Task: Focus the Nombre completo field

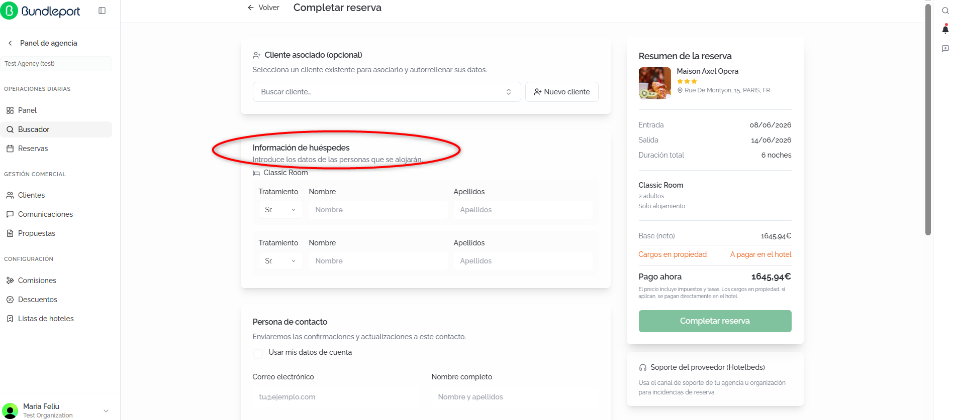Action: (515, 397)
